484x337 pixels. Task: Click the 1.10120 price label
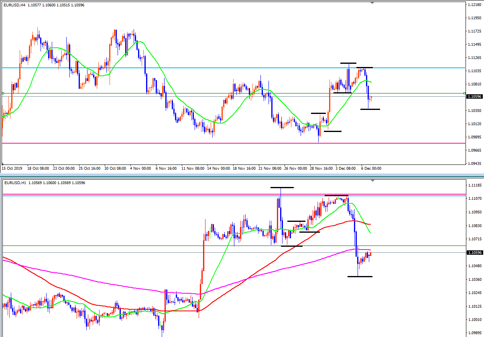click(x=475, y=124)
